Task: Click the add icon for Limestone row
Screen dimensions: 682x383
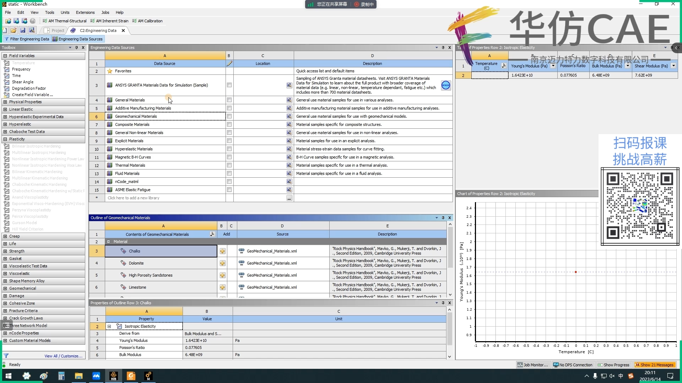Action: (222, 287)
